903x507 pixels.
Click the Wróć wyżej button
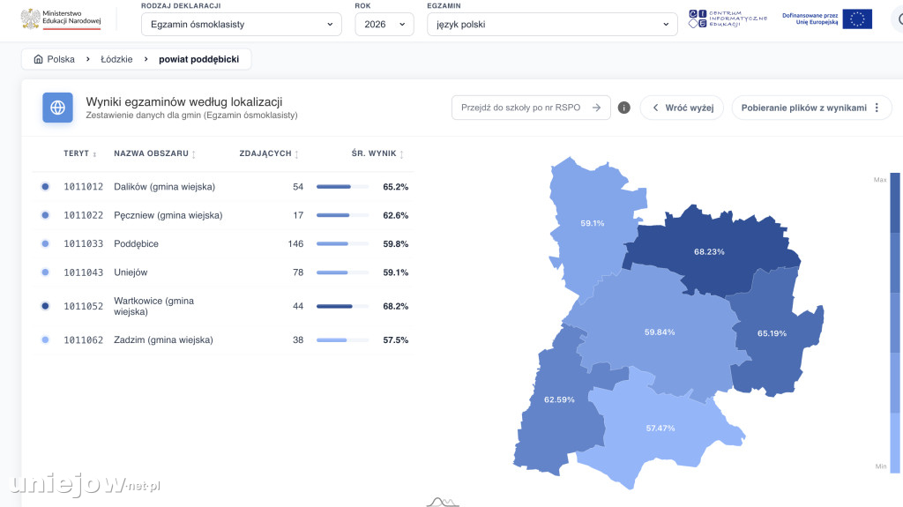pyautogui.click(x=682, y=108)
